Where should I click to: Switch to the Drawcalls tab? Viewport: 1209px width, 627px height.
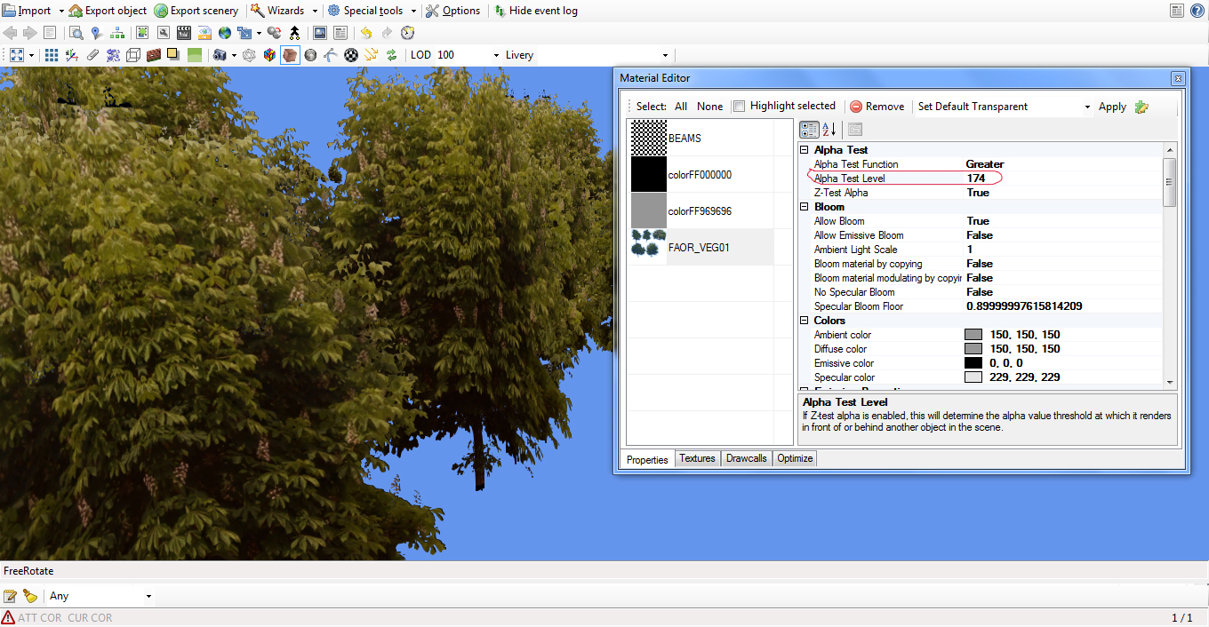pyautogui.click(x=746, y=459)
